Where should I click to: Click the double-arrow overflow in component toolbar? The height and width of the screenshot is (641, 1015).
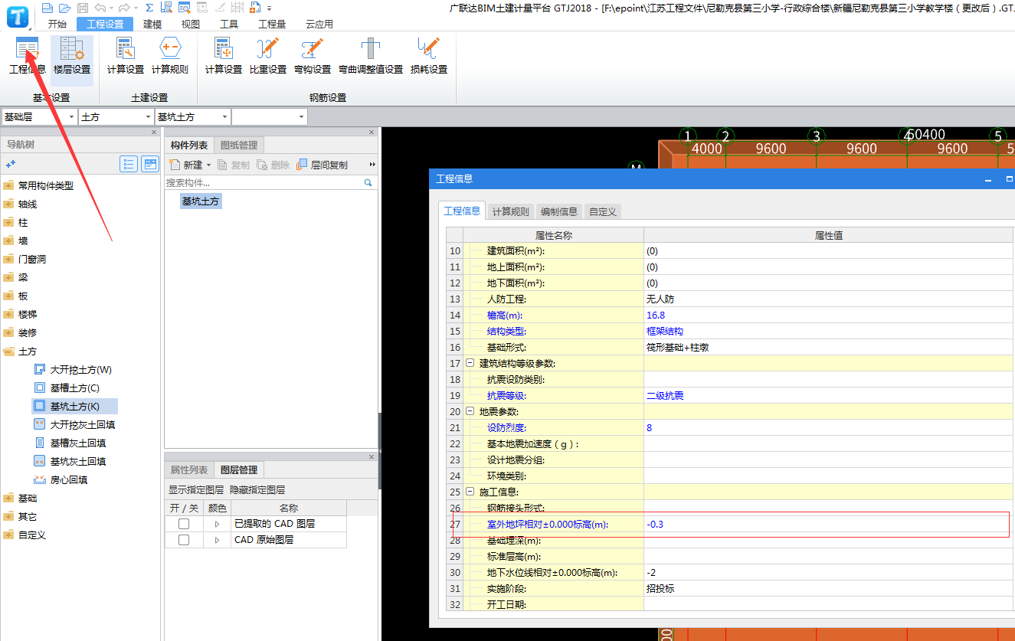tap(372, 165)
